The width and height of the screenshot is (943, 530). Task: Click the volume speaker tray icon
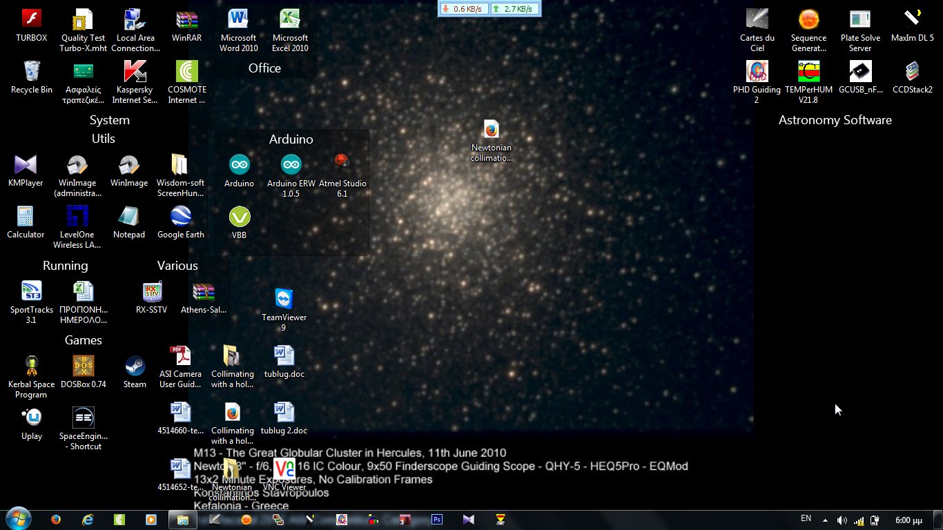[842, 520]
